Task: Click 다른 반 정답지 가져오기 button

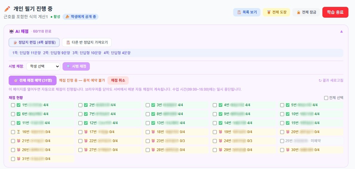Action: [87, 42]
